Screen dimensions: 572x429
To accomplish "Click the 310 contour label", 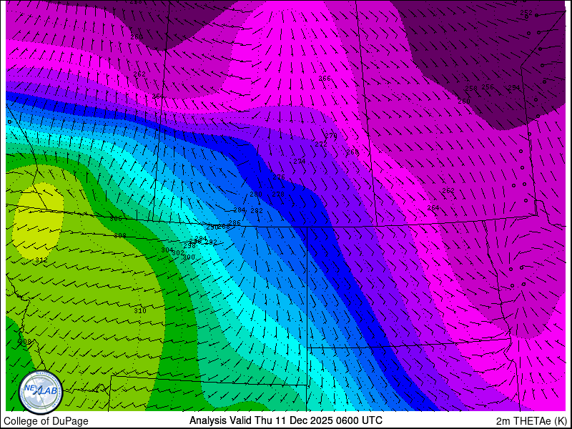I will (139, 311).
